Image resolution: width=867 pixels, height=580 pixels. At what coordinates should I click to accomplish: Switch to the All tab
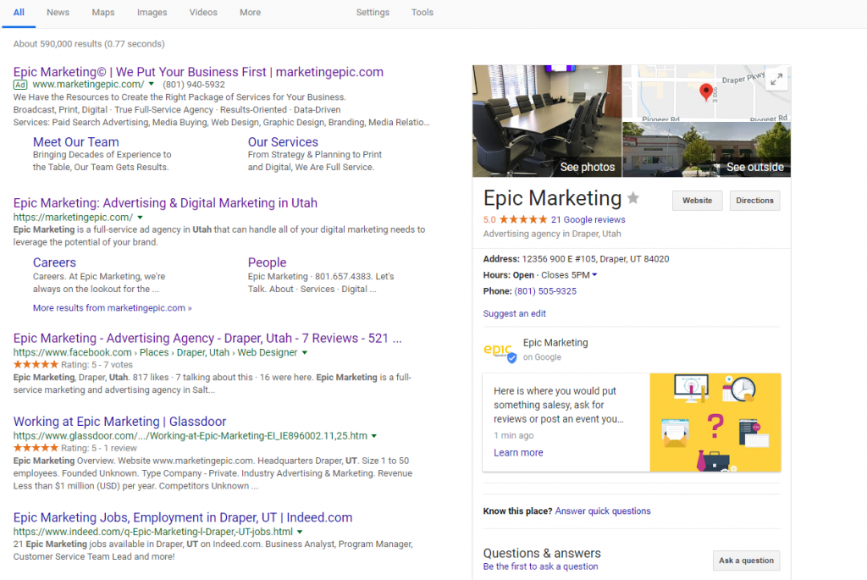coord(19,12)
